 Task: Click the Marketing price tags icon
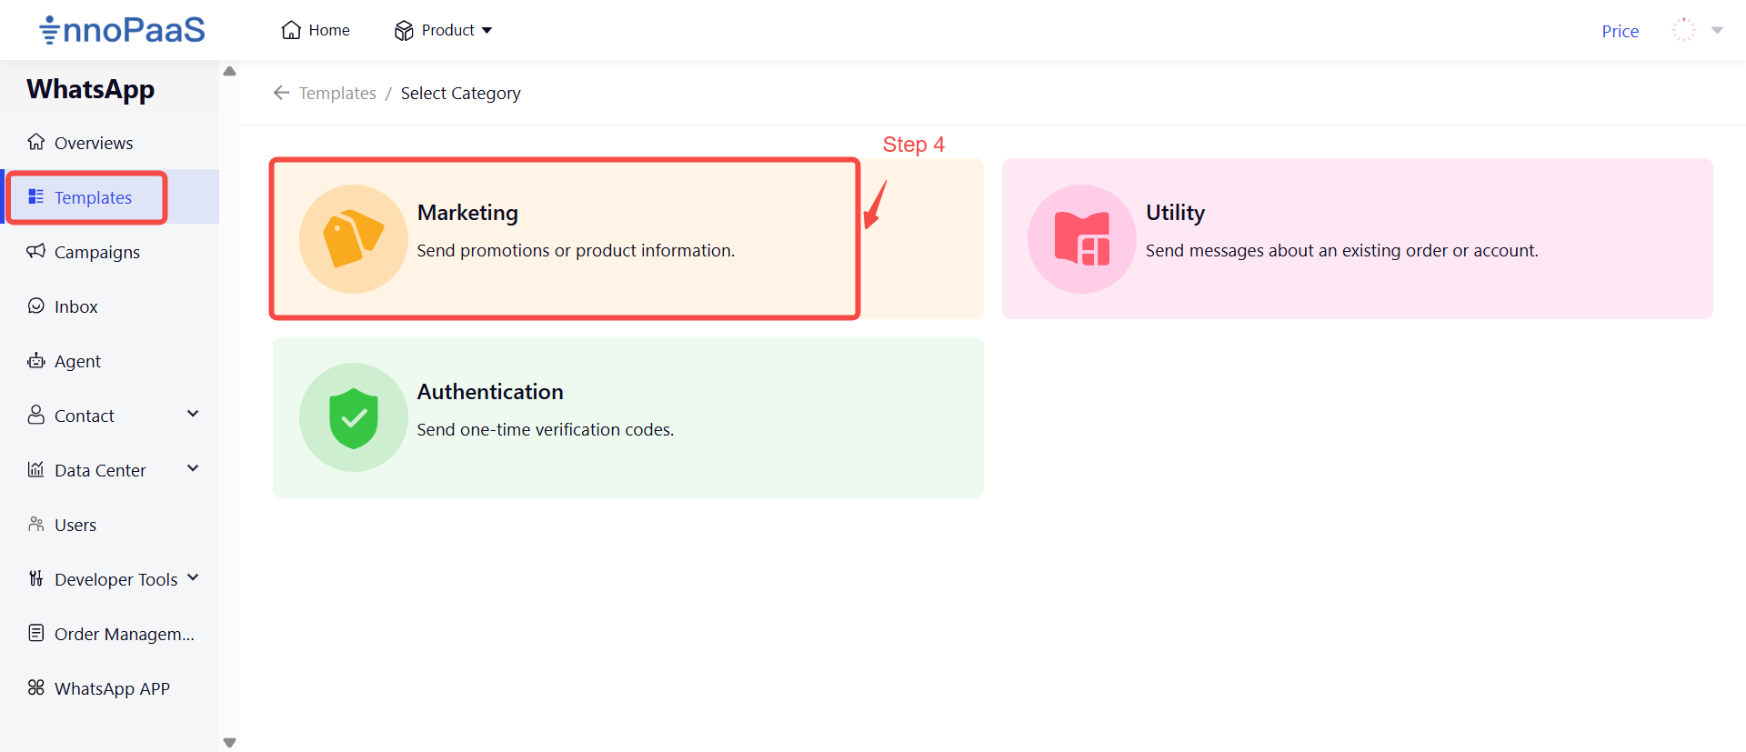[354, 239]
